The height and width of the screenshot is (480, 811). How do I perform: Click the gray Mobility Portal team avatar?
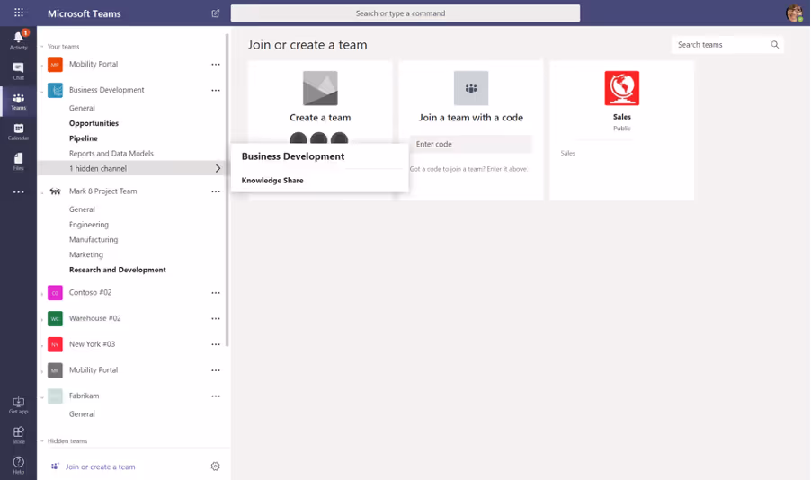pos(55,370)
